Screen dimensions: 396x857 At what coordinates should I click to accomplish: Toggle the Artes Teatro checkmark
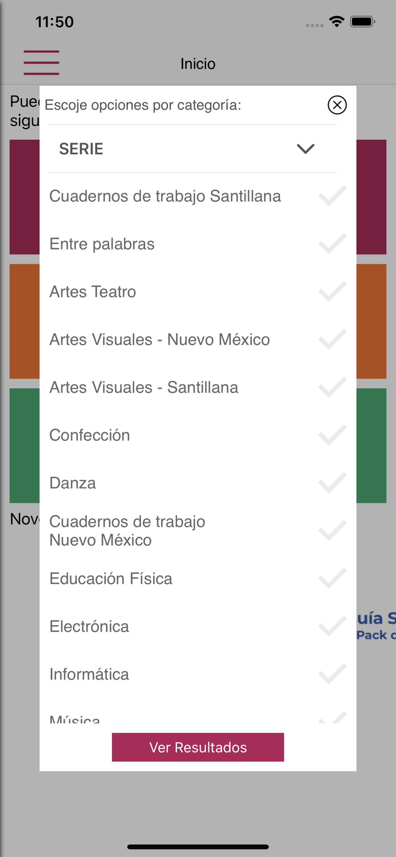point(333,292)
